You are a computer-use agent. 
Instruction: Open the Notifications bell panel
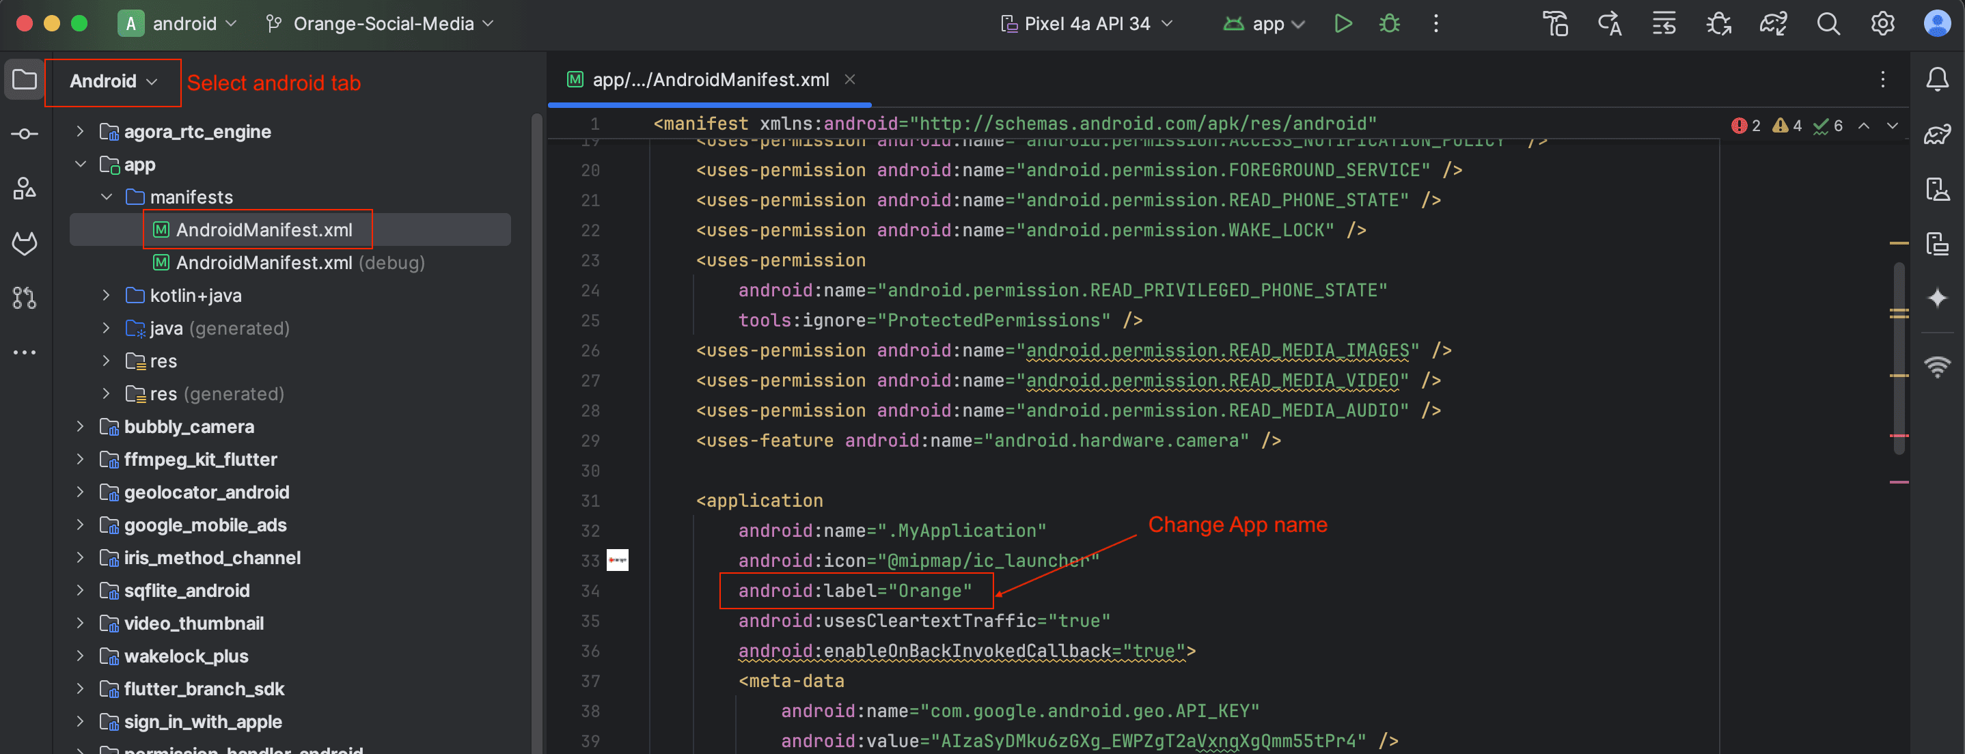1937,79
